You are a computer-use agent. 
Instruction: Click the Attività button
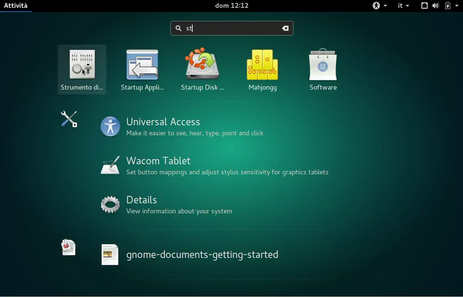tap(16, 6)
